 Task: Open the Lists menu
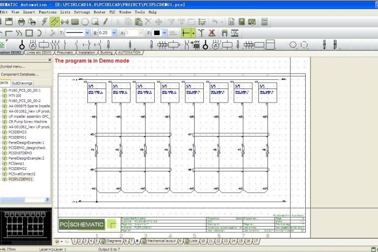click(65, 12)
